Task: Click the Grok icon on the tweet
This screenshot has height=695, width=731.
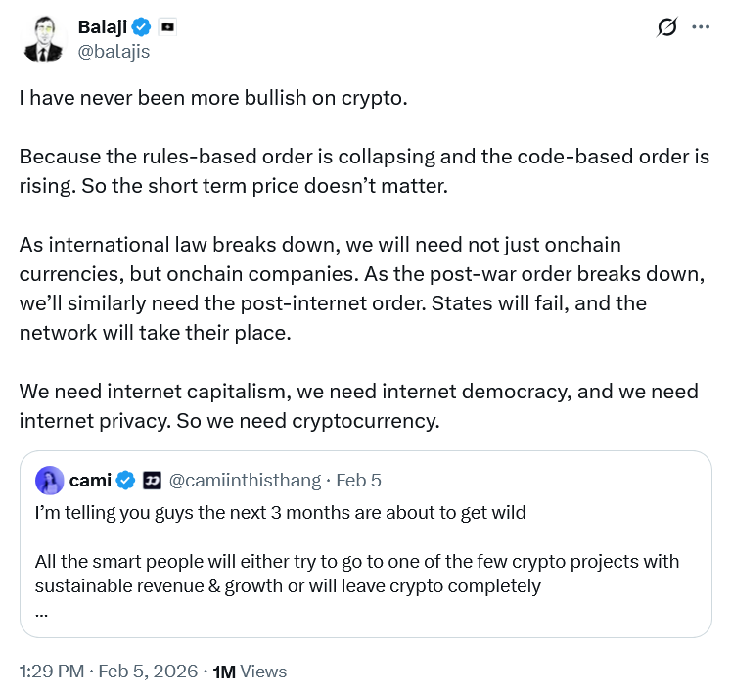Action: click(x=666, y=27)
